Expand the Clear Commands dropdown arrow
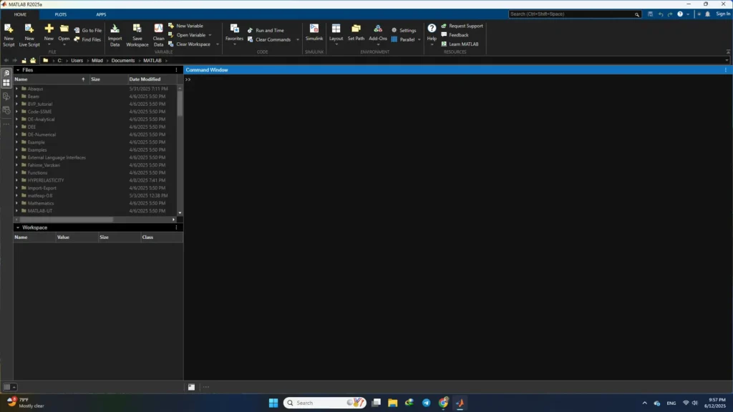Viewport: 733px width, 412px height. (297, 40)
